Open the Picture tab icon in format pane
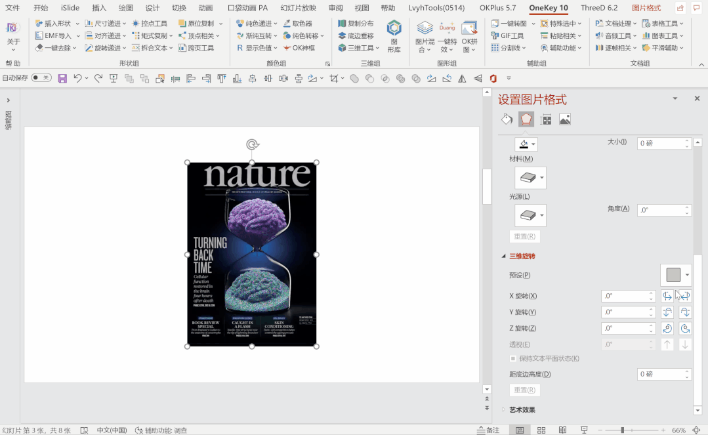This screenshot has width=708, height=435. click(565, 119)
